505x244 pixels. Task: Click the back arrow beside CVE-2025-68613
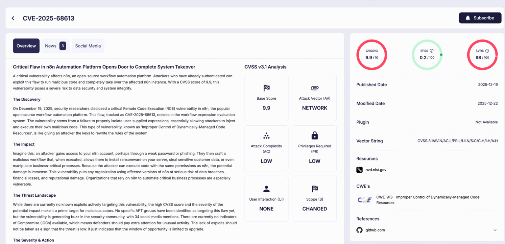click(x=13, y=18)
